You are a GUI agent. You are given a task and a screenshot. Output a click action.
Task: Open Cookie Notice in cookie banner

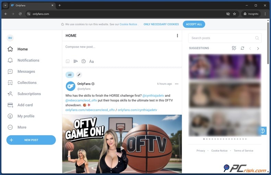128,24
